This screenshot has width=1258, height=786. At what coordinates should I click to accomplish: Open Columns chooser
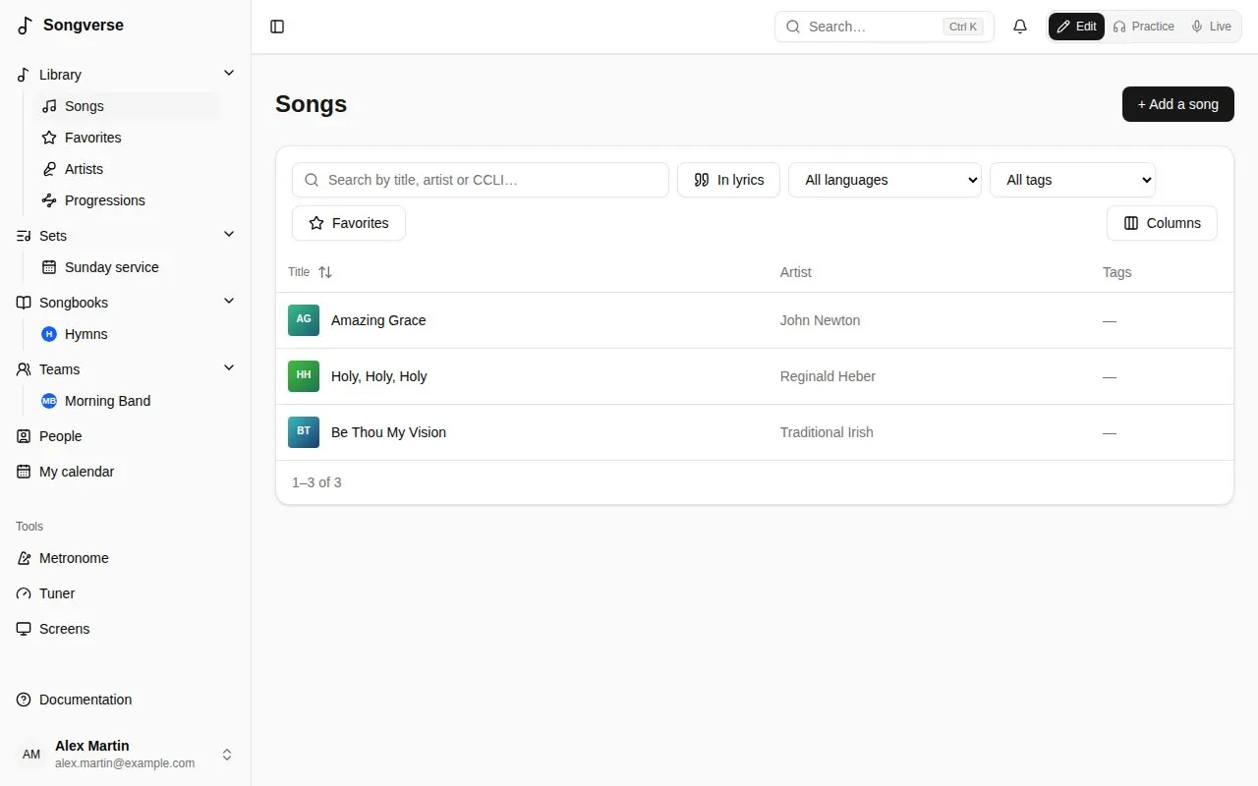click(1162, 223)
